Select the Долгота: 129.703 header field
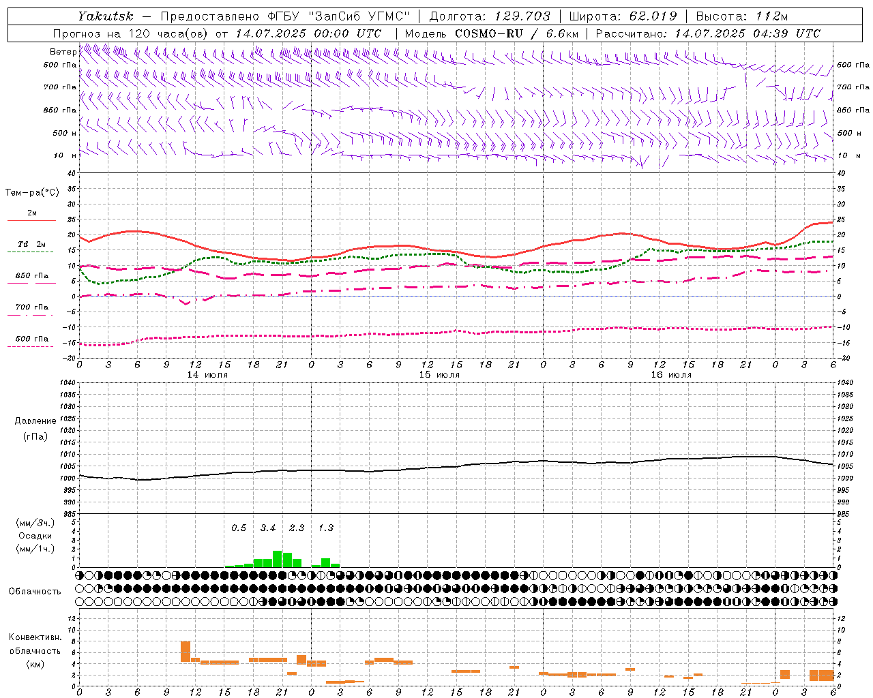Screen dimensions: 873x698 (x=489, y=16)
